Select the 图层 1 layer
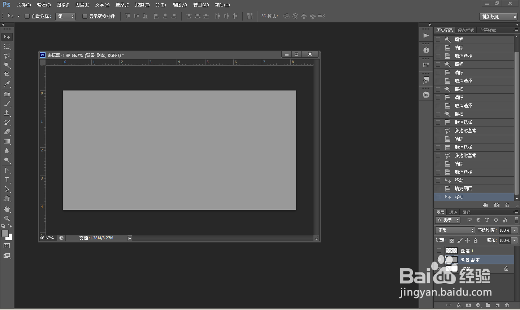520x310 pixels. [x=474, y=251]
